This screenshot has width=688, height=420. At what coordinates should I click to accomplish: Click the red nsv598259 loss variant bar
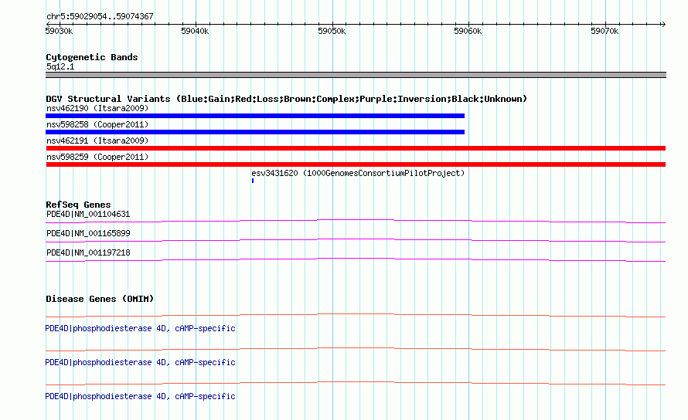pos(356,164)
